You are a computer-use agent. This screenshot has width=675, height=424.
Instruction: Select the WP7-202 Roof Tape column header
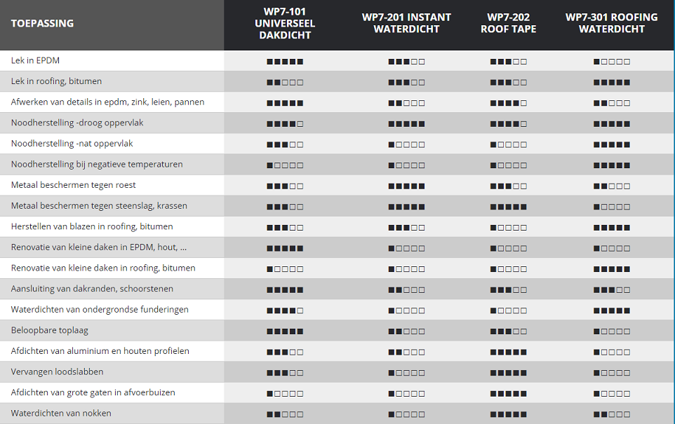[508, 23]
